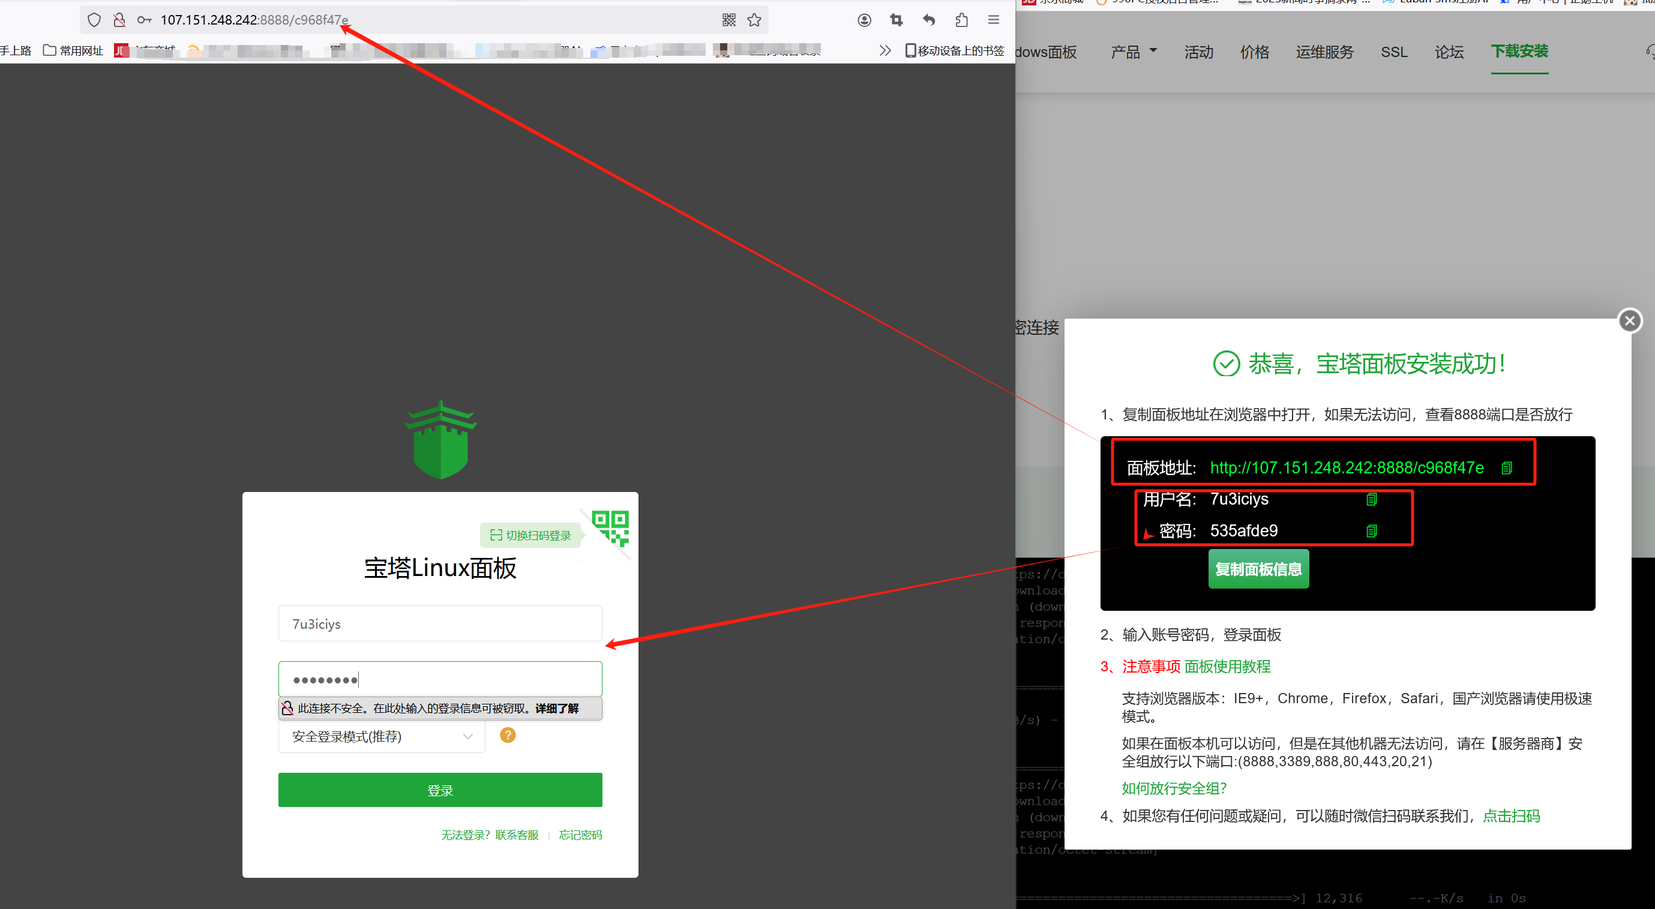Screen dimensions: 1655x909
Task: Bookmark this page with the star icon
Action: (754, 20)
